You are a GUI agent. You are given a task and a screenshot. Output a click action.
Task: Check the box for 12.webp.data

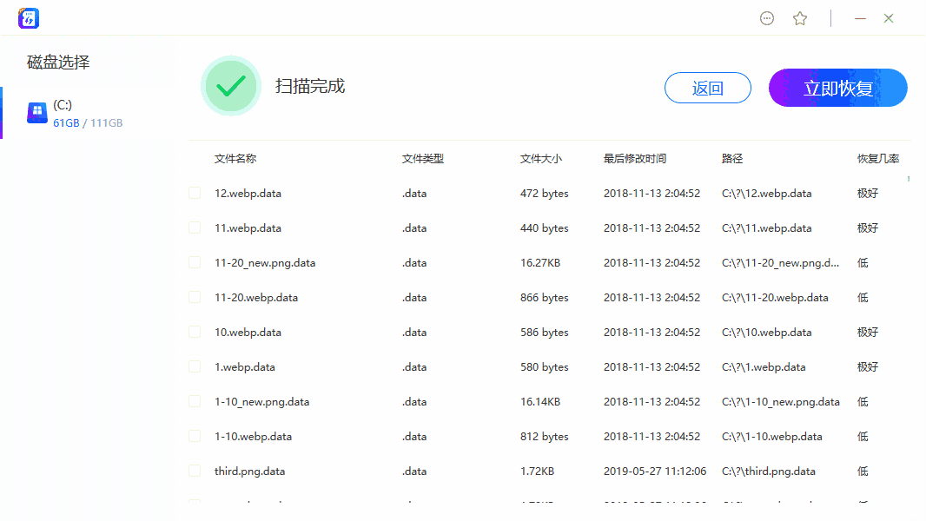194,193
